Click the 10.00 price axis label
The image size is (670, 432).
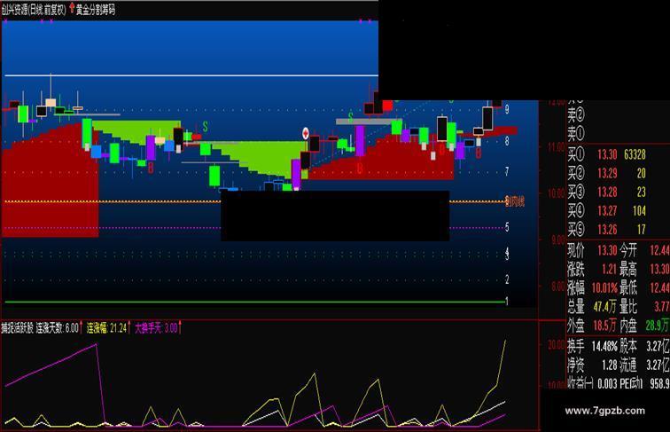pyautogui.click(x=557, y=193)
